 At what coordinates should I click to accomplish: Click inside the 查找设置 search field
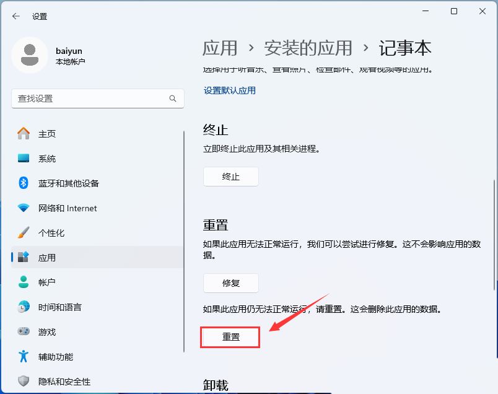pyautogui.click(x=93, y=98)
